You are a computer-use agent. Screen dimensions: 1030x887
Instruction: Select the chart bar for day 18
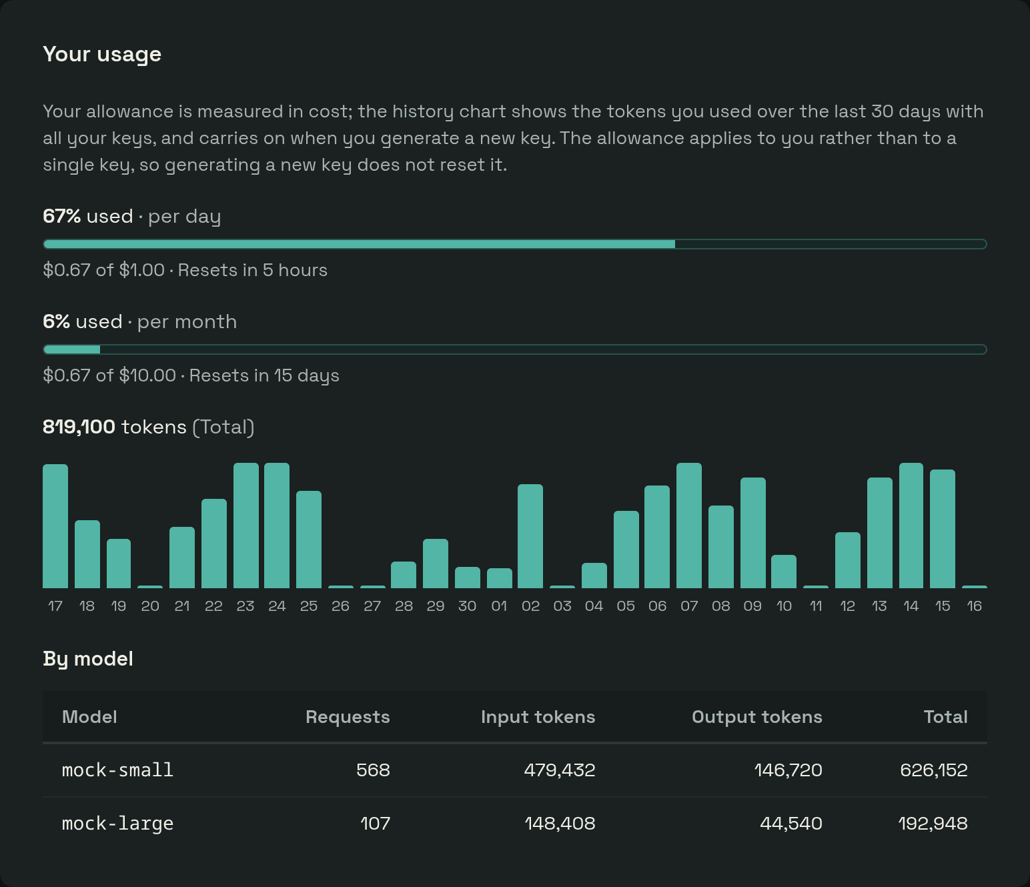(87, 554)
